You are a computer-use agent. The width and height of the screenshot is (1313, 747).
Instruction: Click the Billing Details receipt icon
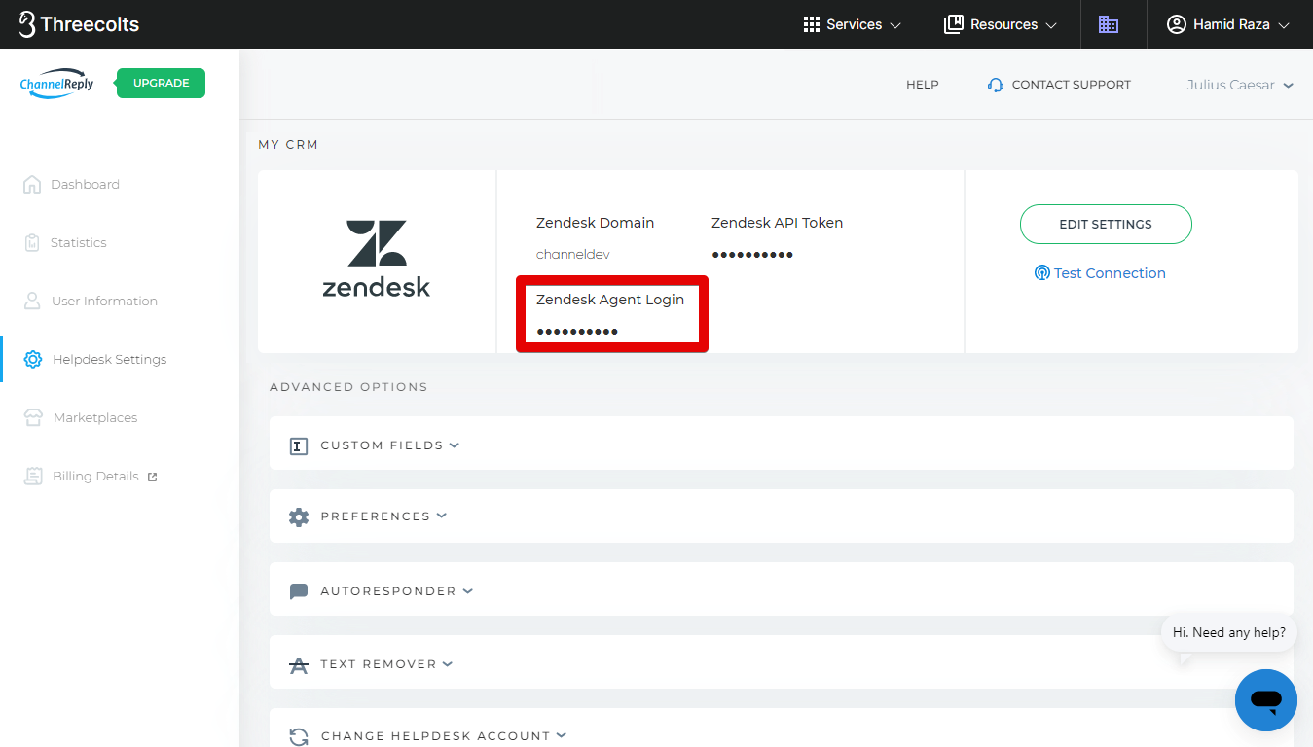pos(33,476)
